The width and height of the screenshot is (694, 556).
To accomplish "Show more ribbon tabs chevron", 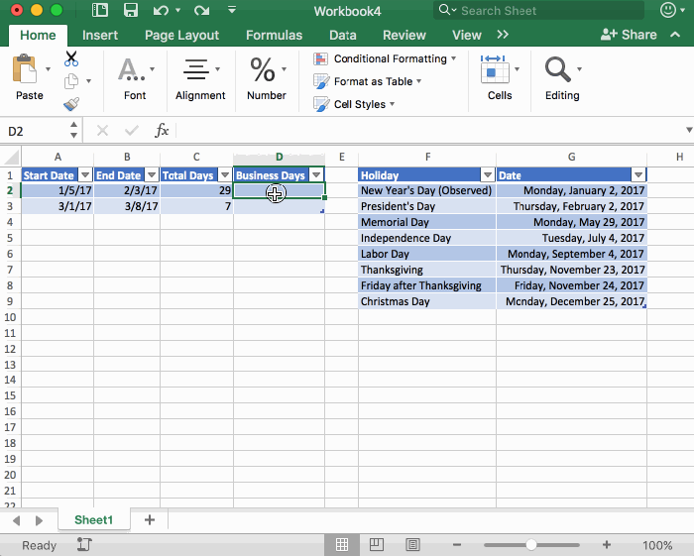I will tap(503, 35).
